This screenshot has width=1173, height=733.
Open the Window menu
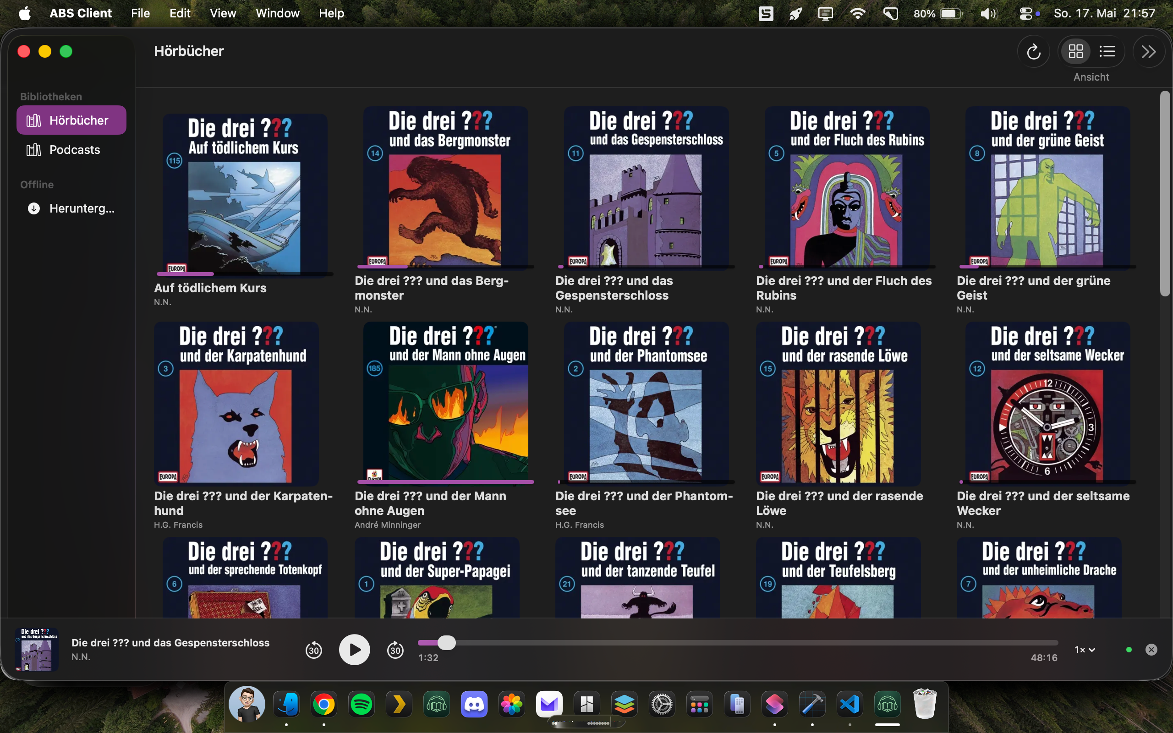point(277,13)
